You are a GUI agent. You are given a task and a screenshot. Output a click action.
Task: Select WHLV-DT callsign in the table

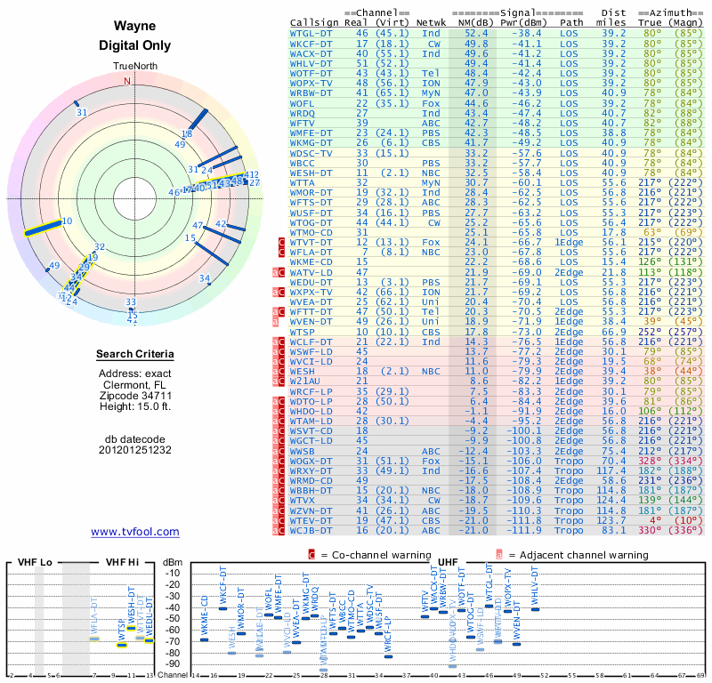click(x=311, y=63)
